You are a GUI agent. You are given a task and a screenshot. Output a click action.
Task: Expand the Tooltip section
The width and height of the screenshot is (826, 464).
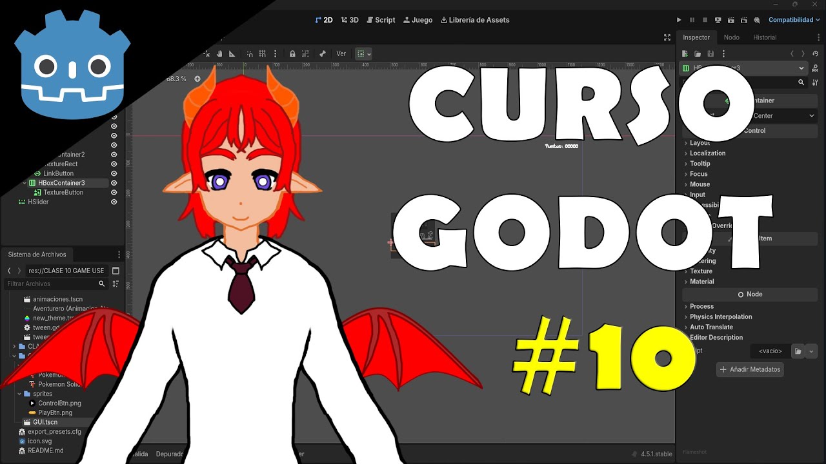click(x=700, y=164)
